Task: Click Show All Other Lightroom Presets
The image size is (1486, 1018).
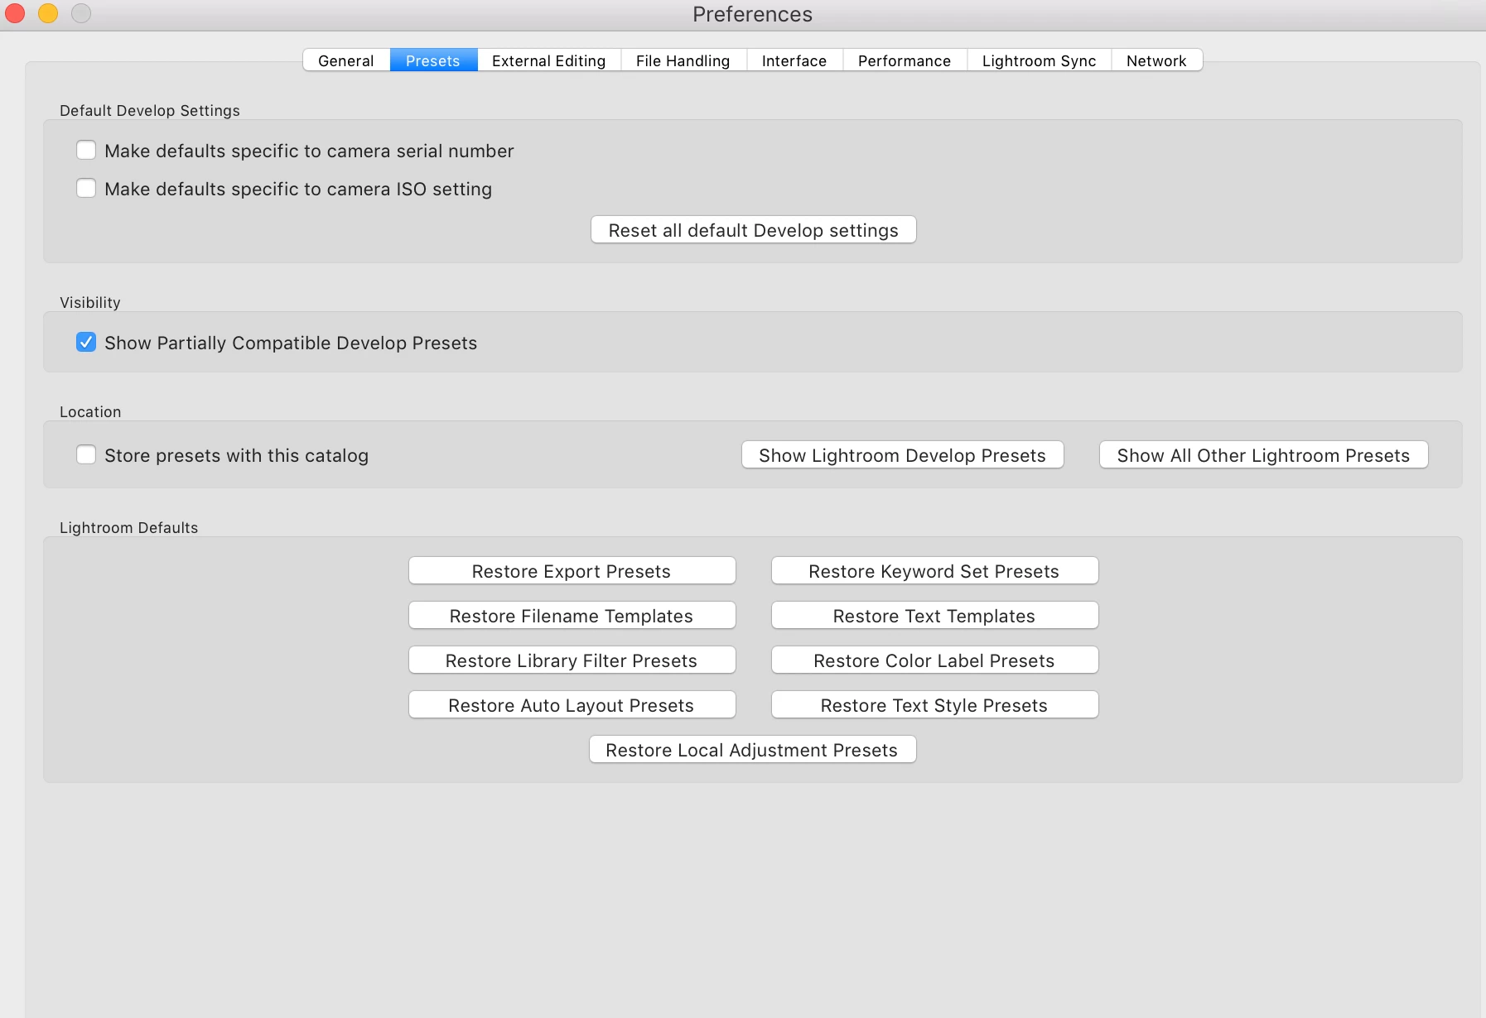Action: [1264, 455]
